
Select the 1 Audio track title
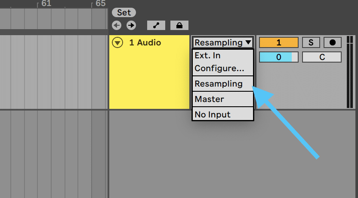[x=145, y=42]
